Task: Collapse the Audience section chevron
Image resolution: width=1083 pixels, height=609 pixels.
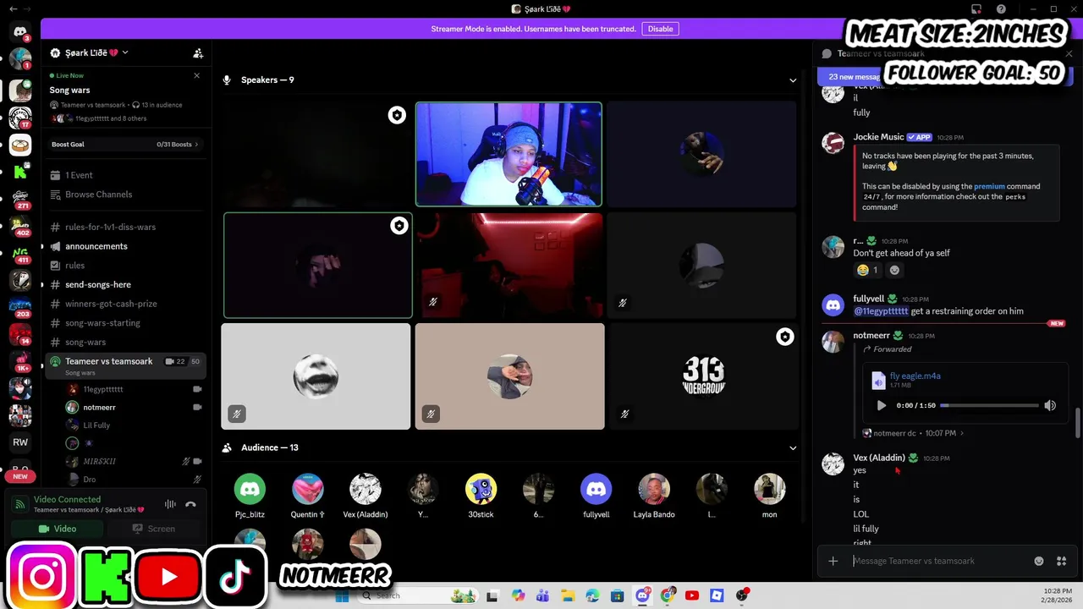Action: click(x=793, y=447)
